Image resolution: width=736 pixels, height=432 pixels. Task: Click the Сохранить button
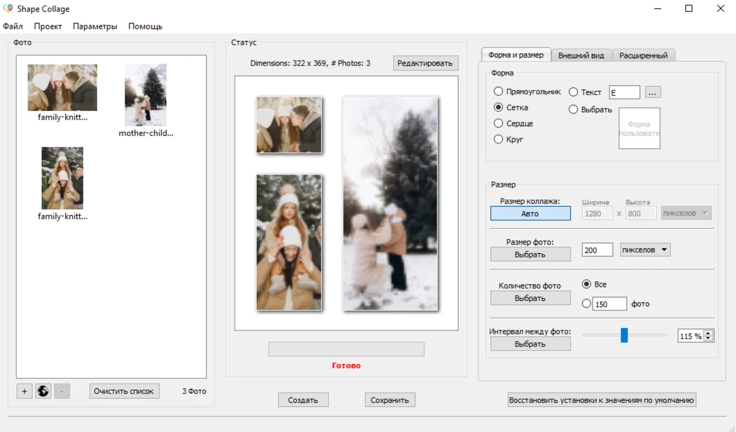pyautogui.click(x=389, y=400)
